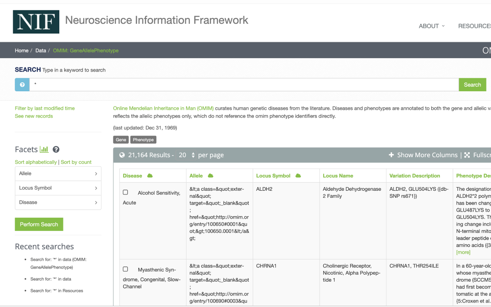The image size is (491, 307).
Task: Check the Myasthenic Syndrome row checkbox
Action: pos(126,269)
